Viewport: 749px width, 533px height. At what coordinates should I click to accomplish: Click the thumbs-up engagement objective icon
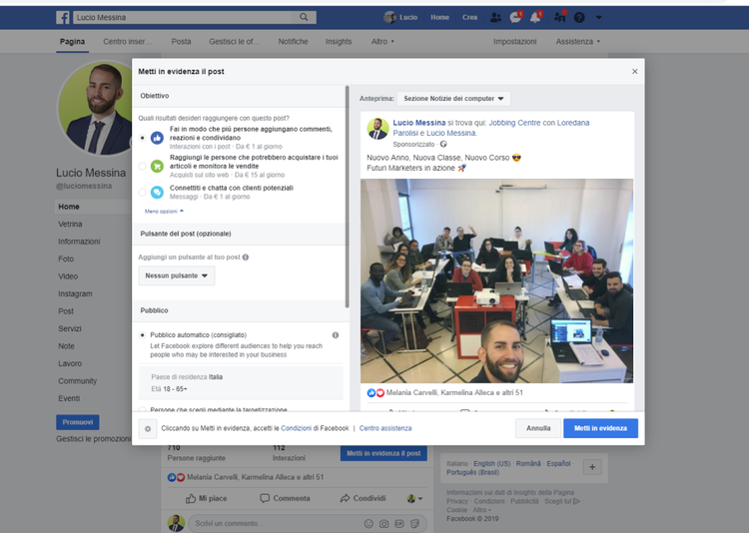pyautogui.click(x=157, y=138)
